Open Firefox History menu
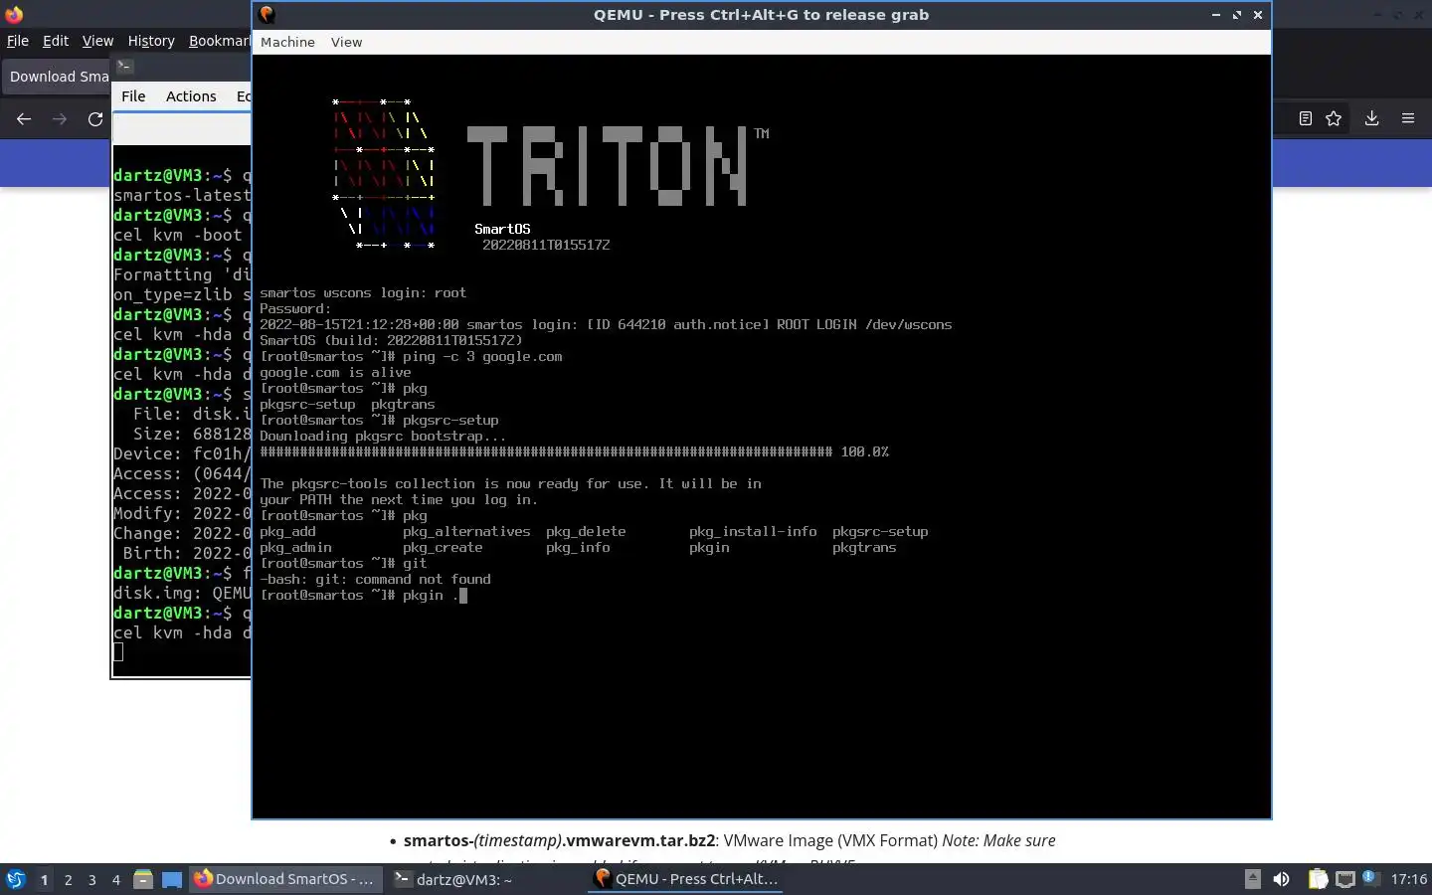This screenshot has width=1432, height=895. click(x=151, y=41)
